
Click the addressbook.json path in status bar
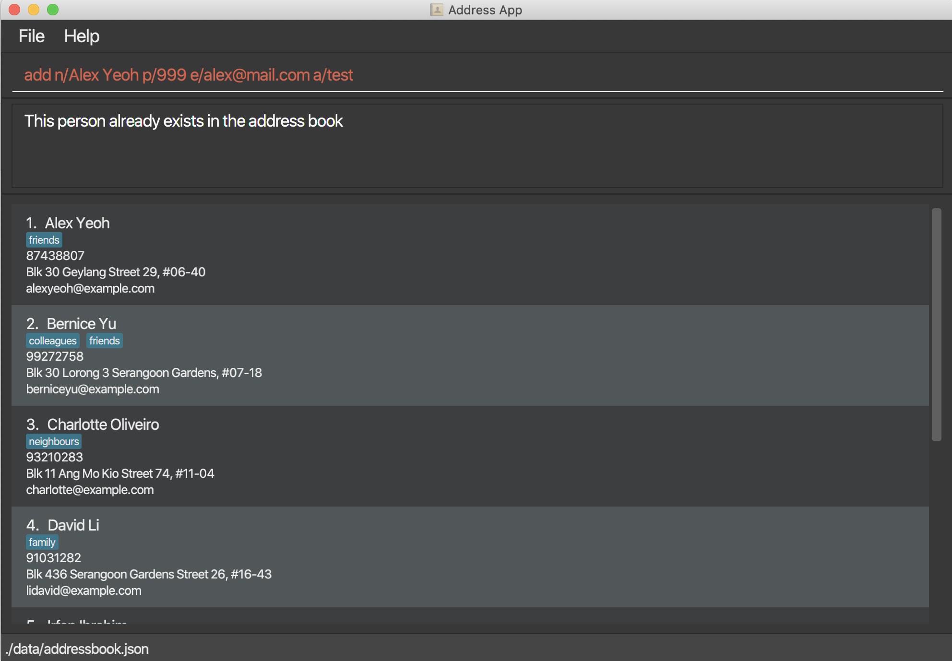click(77, 649)
